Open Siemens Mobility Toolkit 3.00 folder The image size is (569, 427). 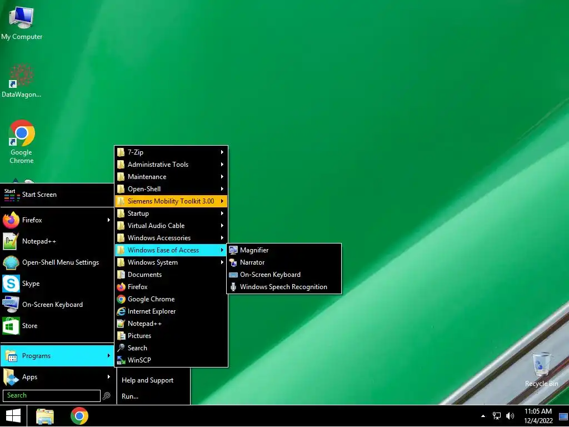tap(171, 201)
